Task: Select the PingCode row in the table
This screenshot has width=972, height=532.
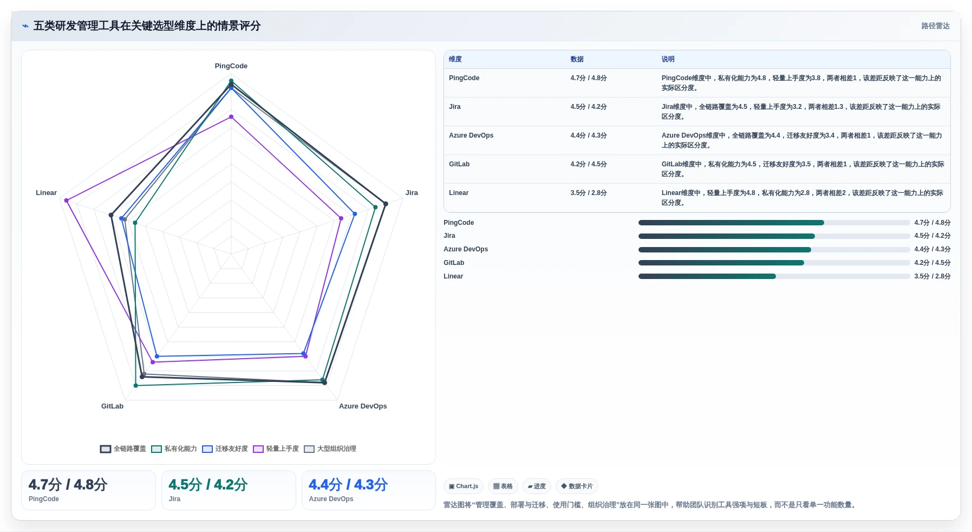Action: [x=697, y=83]
